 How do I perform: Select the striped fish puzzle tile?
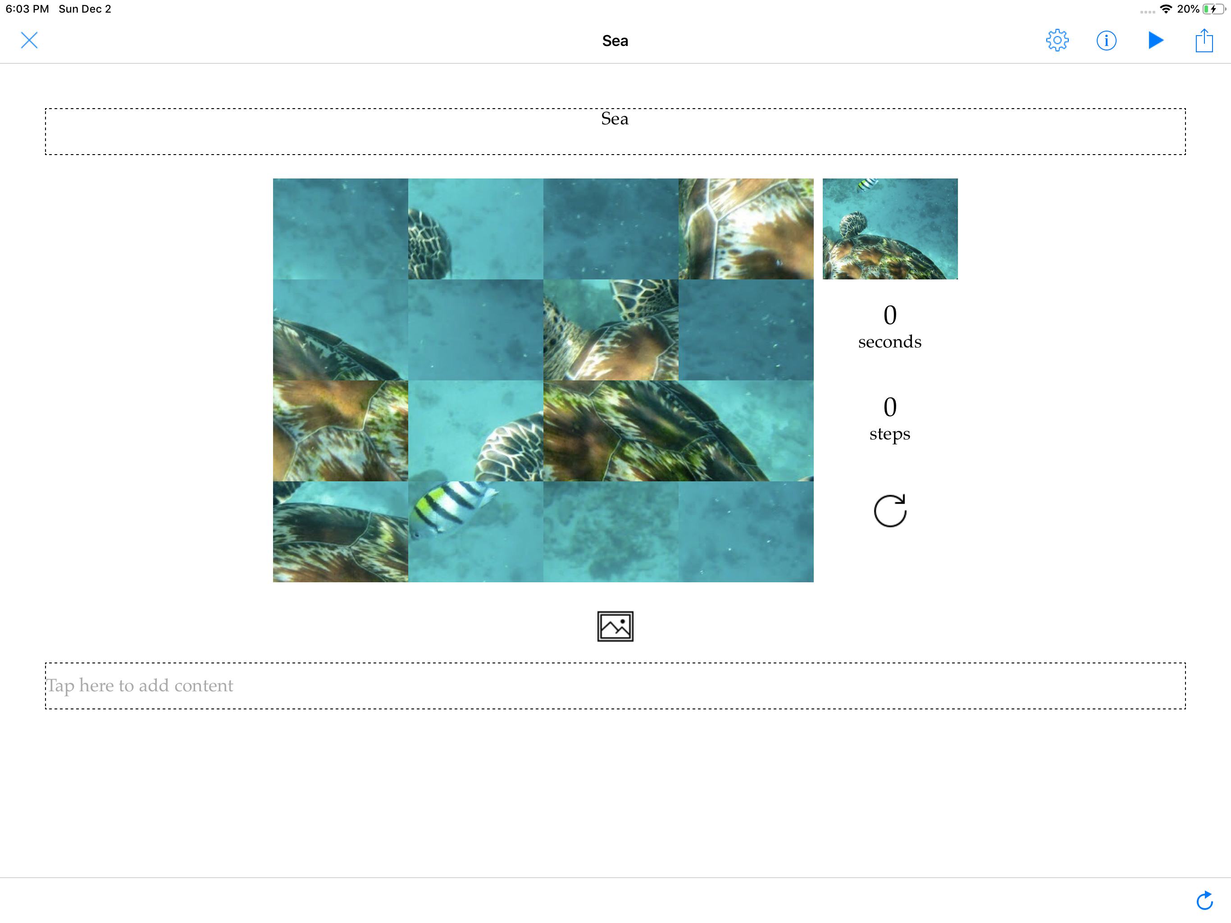[x=475, y=531]
